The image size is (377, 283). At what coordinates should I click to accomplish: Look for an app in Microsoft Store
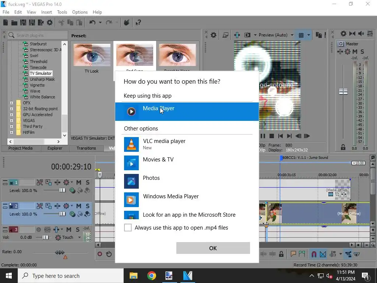tap(187, 215)
